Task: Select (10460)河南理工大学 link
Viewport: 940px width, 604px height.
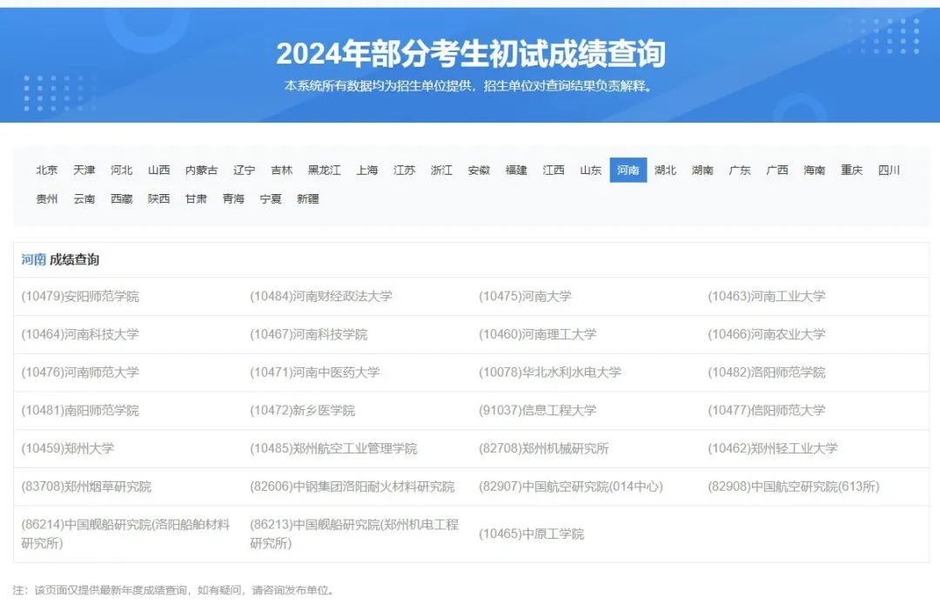Action: click(x=538, y=334)
